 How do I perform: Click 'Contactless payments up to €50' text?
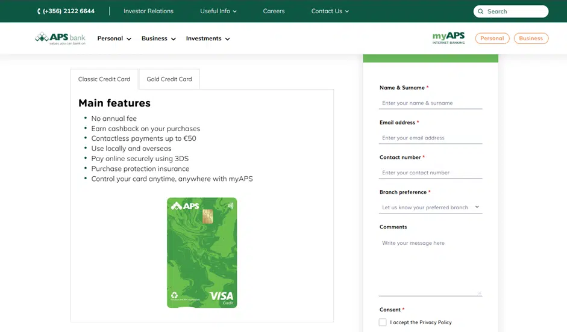(143, 138)
